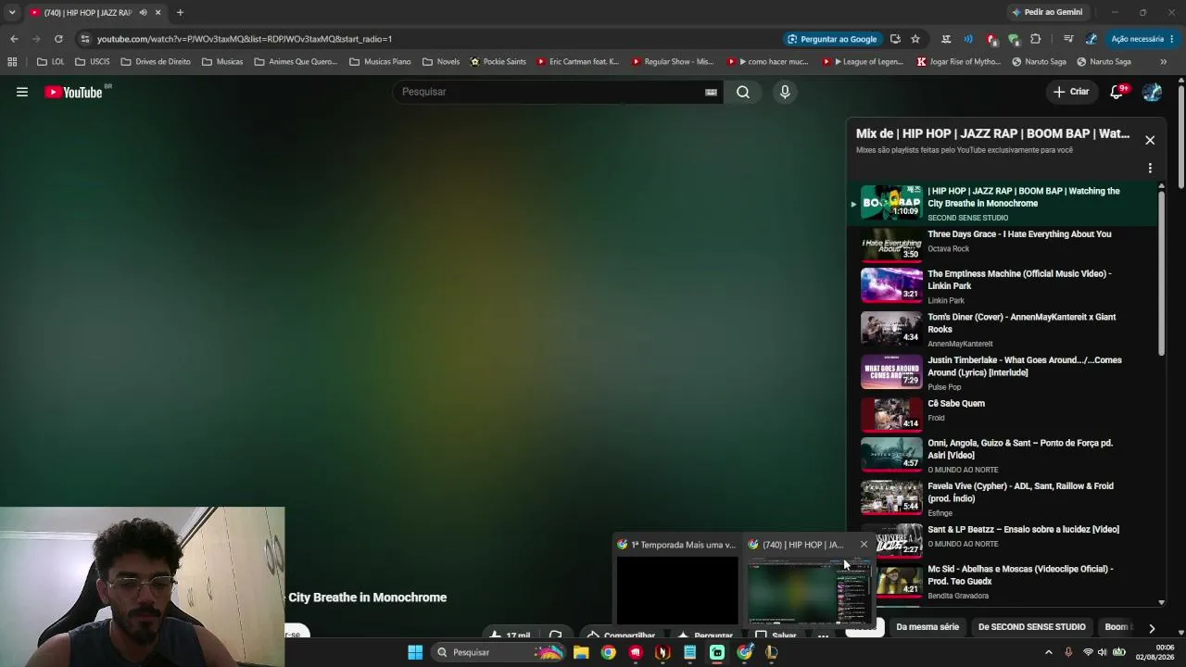The width and height of the screenshot is (1186, 667).
Task: Play Favela Vive (Cypher) video thumbnail
Action: [891, 497]
